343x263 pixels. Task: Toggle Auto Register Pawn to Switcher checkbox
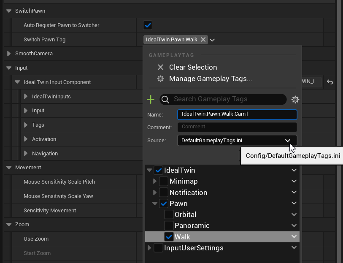click(148, 25)
